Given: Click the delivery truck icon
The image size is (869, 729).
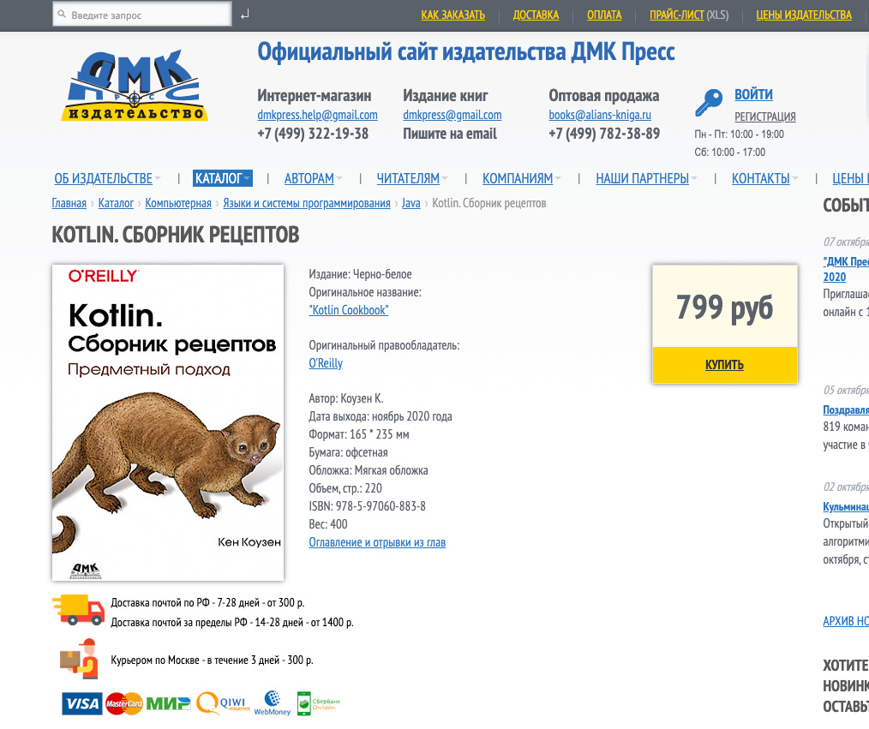Looking at the screenshot, I should [79, 610].
